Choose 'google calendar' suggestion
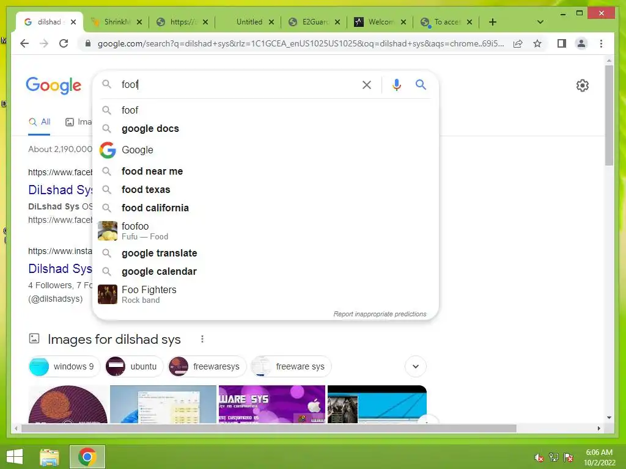This screenshot has width=626, height=469. 265,272
